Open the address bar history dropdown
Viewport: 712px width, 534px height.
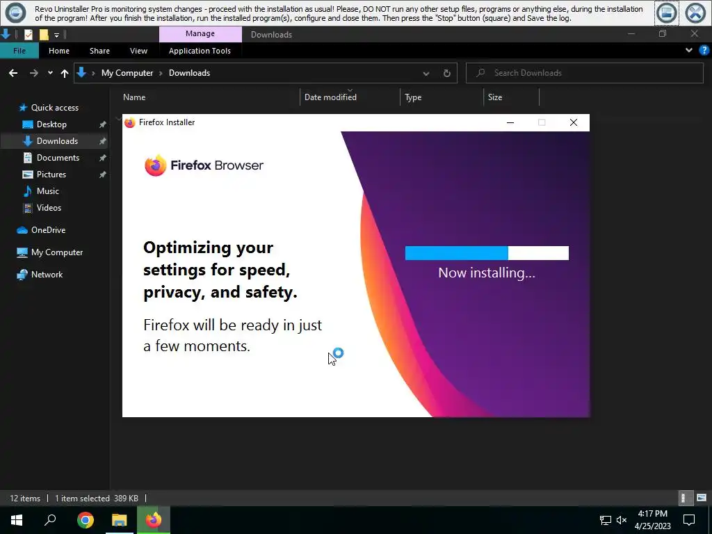tap(426, 74)
